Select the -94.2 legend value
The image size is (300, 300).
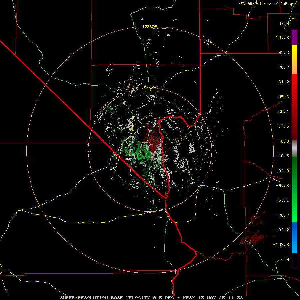pos(282,230)
